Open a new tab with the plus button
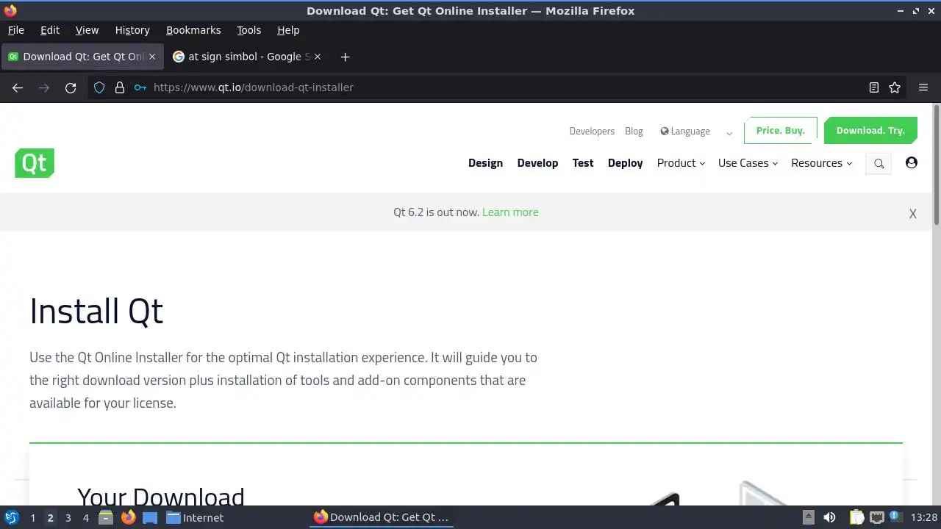Screen dimensions: 941x529 click(345, 57)
